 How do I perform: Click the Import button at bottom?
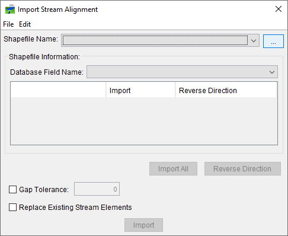(143, 225)
